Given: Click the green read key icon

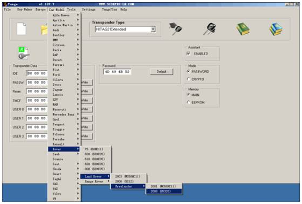Looking at the screenshot, I should pyautogui.click(x=24, y=53).
